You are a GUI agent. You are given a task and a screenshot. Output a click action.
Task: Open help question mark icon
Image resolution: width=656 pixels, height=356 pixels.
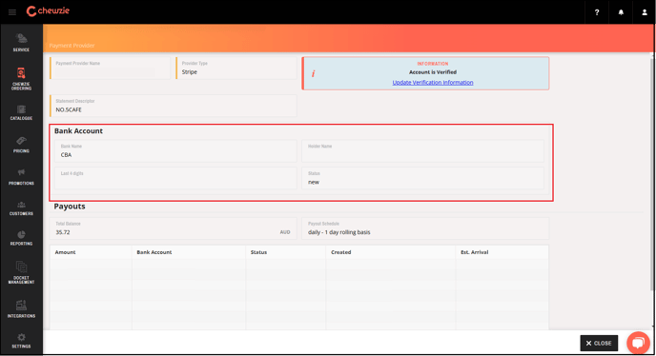pyautogui.click(x=597, y=12)
